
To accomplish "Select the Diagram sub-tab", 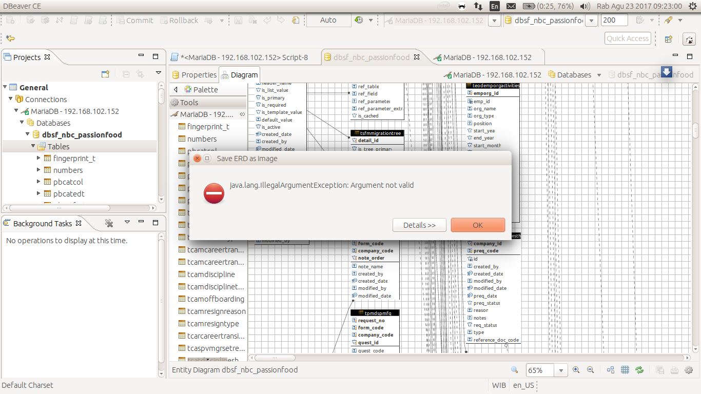I will click(x=239, y=75).
